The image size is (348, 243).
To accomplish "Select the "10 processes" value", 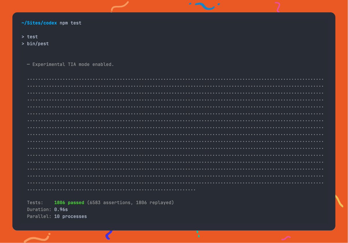I will point(70,216).
